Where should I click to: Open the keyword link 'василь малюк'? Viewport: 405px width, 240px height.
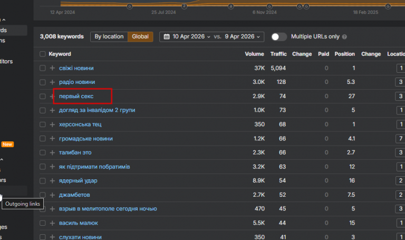click(78, 223)
